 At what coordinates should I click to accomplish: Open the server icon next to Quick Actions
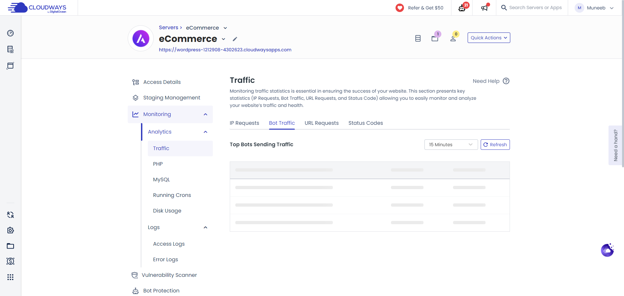click(418, 38)
